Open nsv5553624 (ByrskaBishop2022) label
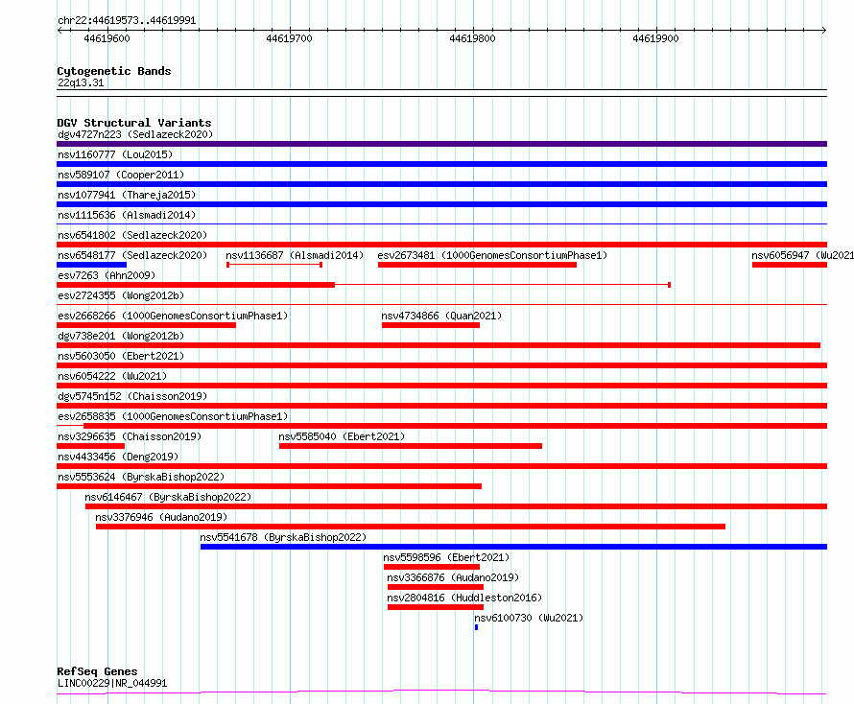This screenshot has width=854, height=704. click(x=141, y=477)
